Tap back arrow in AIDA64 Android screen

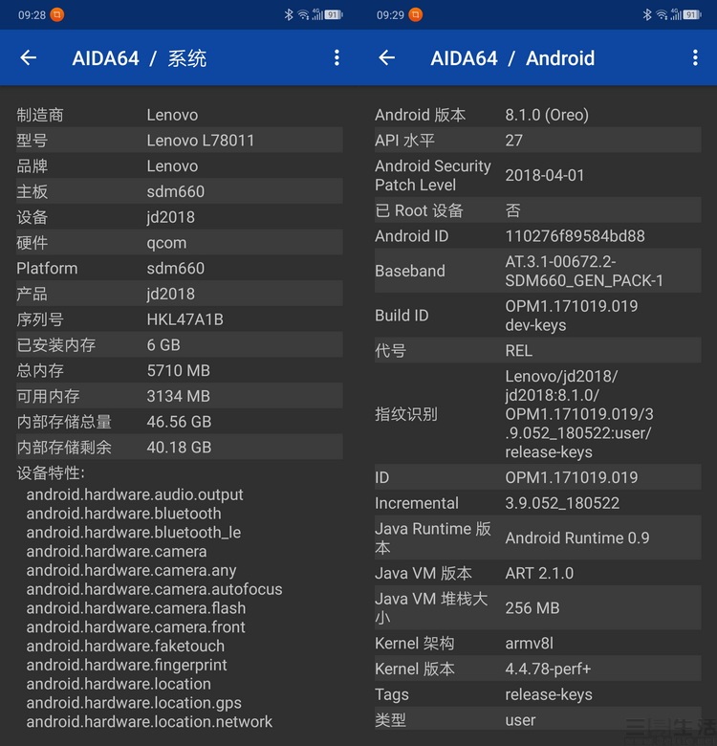(387, 58)
